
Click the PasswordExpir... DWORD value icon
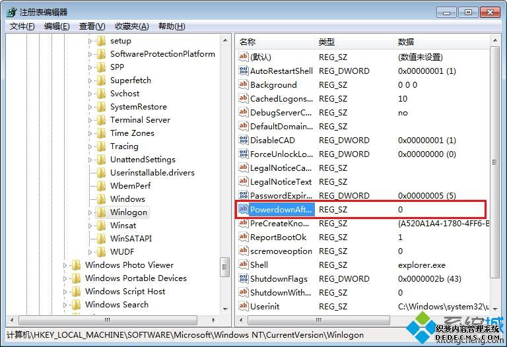[243, 195]
